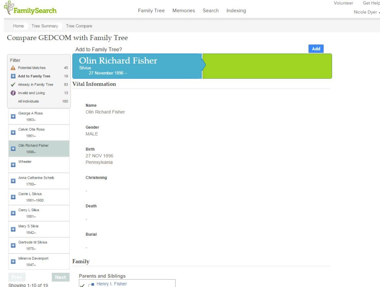
Task: Click the plus icon beside Wheeler entry
Action: (x=13, y=165)
